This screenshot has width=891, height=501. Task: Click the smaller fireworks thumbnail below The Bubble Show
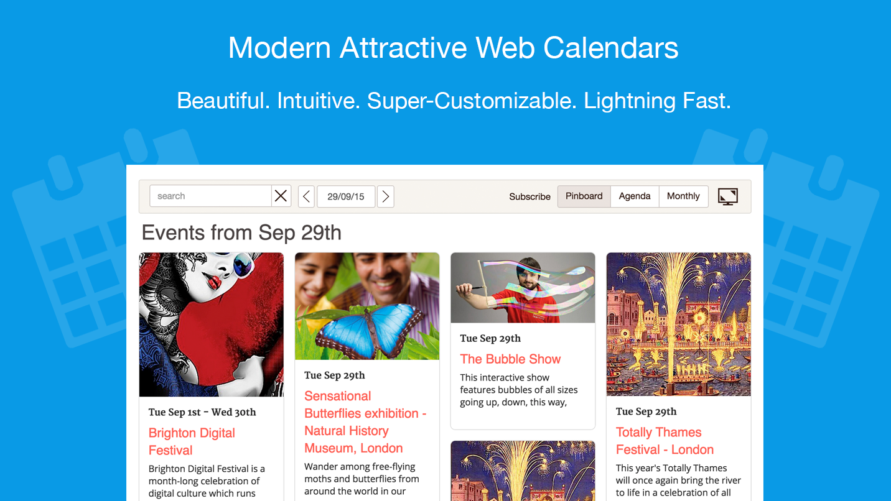coord(523,472)
